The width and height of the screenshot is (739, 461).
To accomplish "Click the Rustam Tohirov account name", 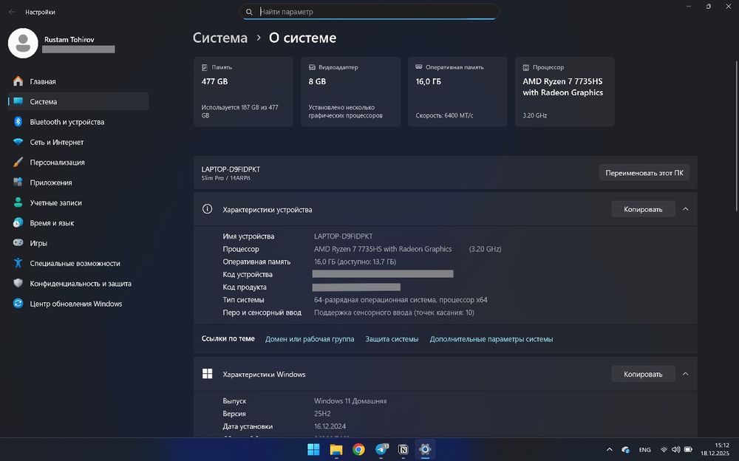I will tap(69, 40).
